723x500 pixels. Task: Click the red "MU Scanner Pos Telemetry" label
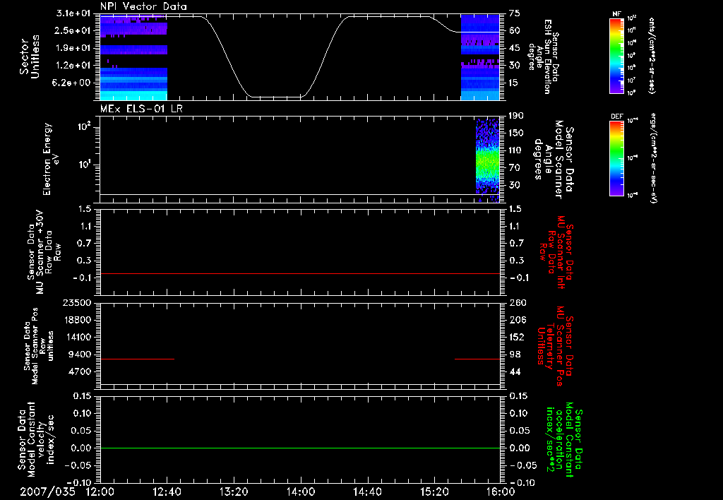point(556,346)
